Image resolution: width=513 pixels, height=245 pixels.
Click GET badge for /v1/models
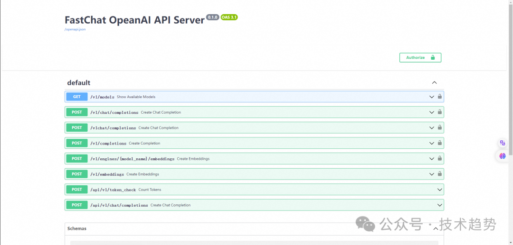pyautogui.click(x=77, y=97)
